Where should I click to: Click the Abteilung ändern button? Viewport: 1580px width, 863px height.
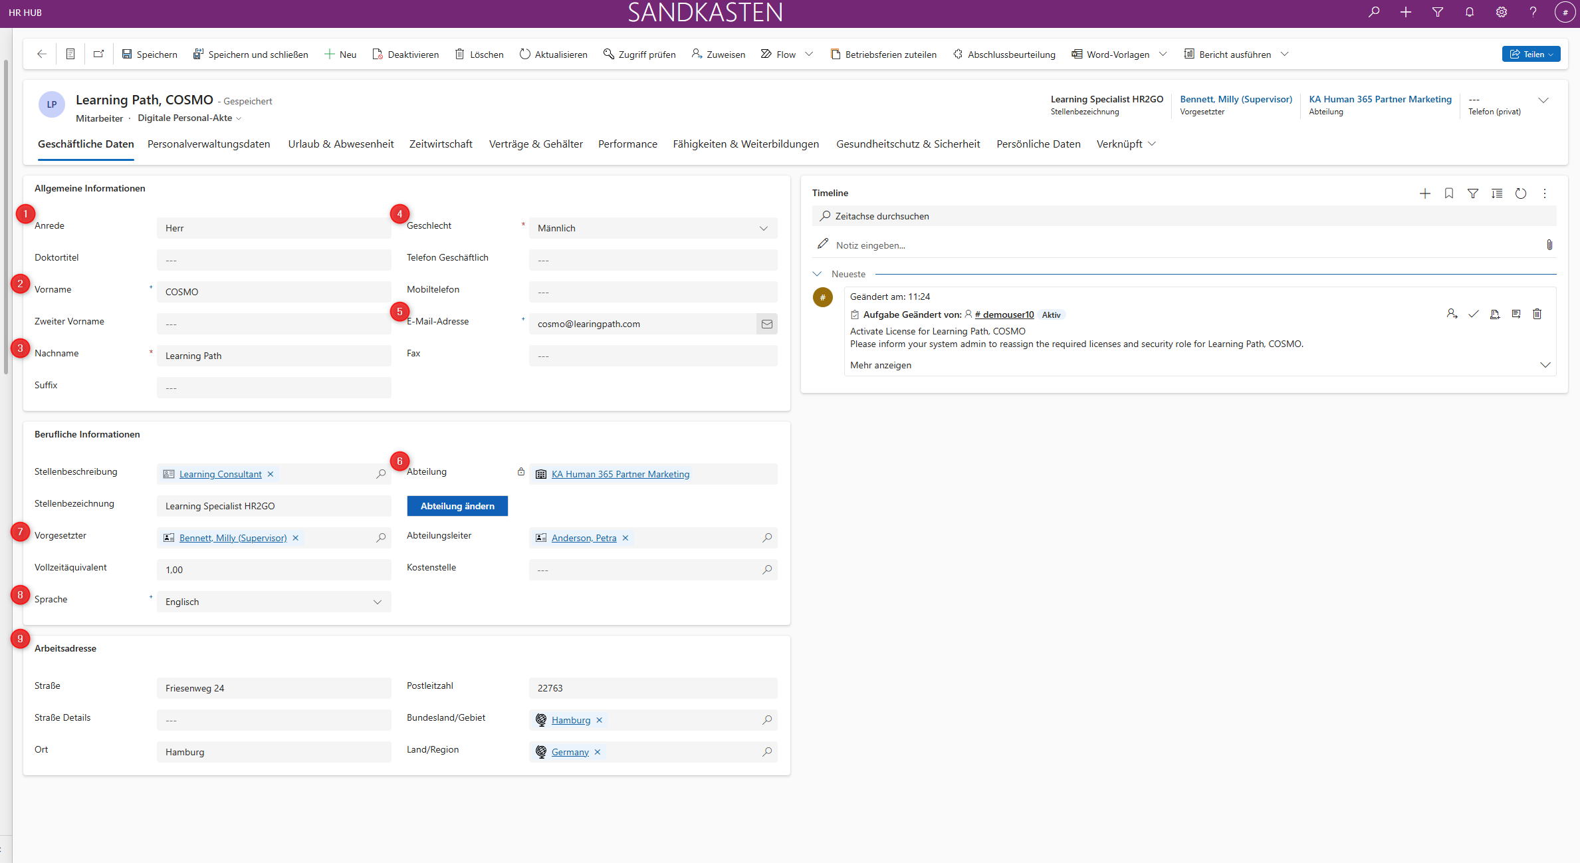457,506
